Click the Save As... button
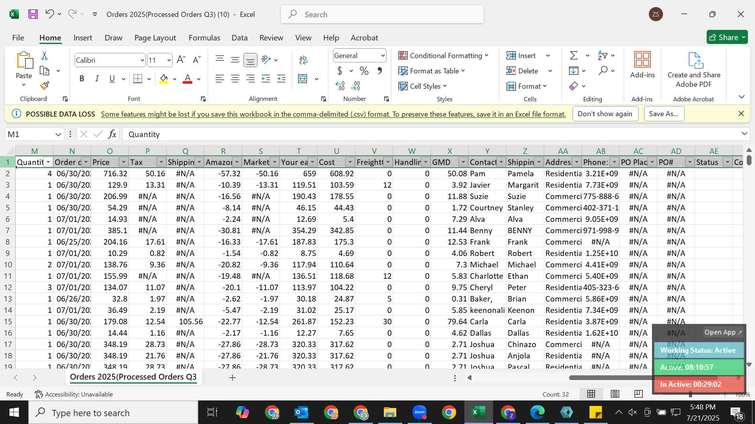Viewport: 755px width, 424px height. click(664, 114)
